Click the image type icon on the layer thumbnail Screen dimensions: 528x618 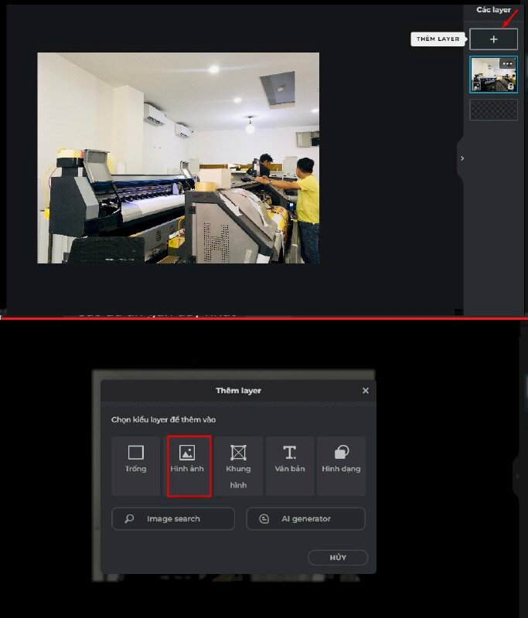[476, 86]
